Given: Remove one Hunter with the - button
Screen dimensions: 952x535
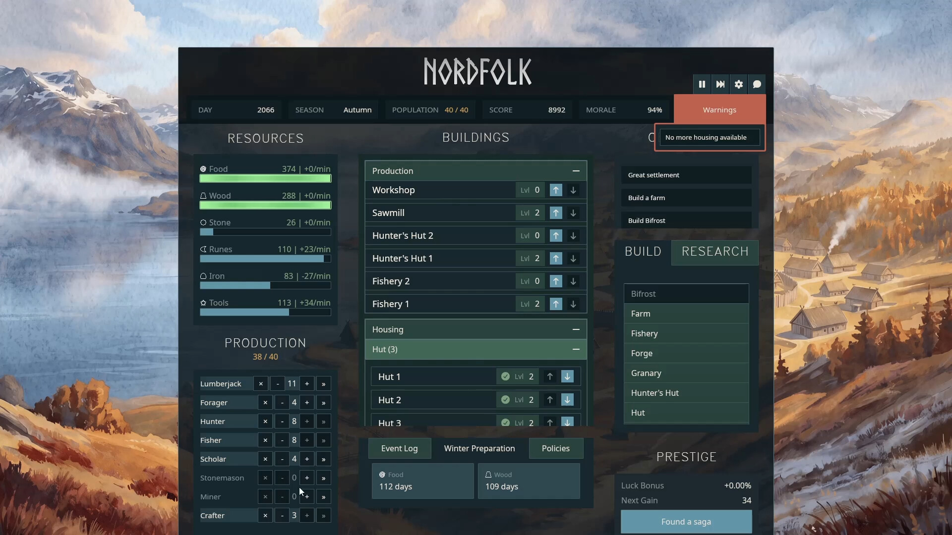Looking at the screenshot, I should click(x=282, y=422).
